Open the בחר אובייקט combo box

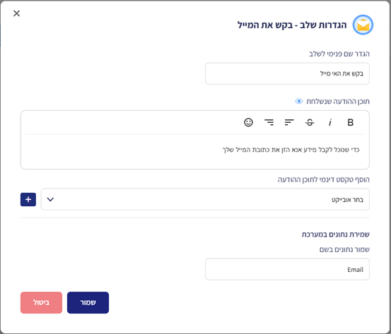pyautogui.click(x=205, y=199)
